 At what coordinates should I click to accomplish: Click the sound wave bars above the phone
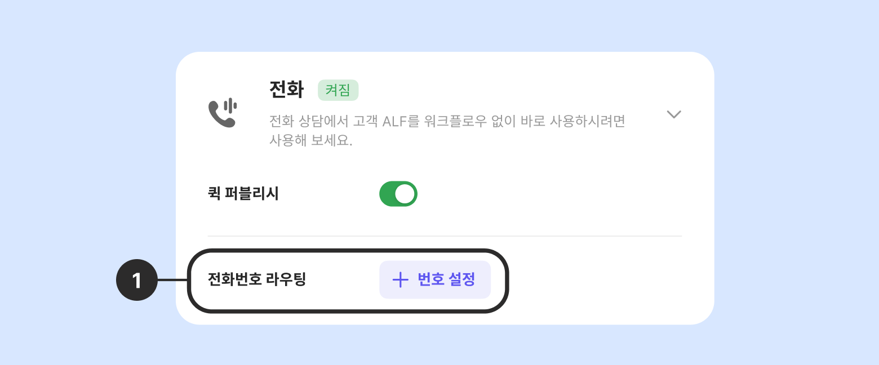point(229,105)
